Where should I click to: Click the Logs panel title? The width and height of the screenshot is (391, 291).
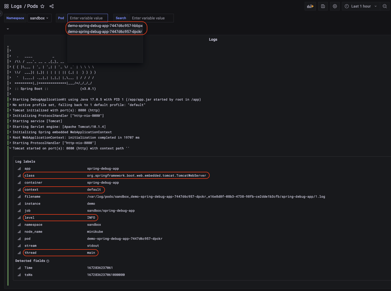[213, 39]
